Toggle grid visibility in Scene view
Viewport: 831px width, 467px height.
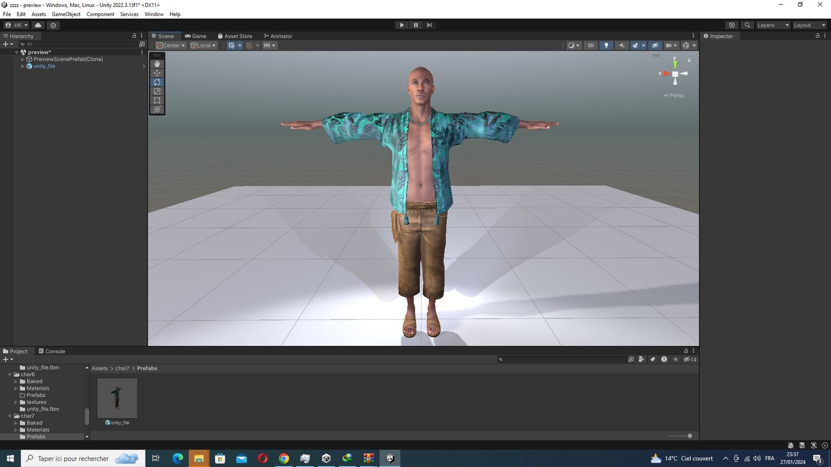click(x=232, y=45)
